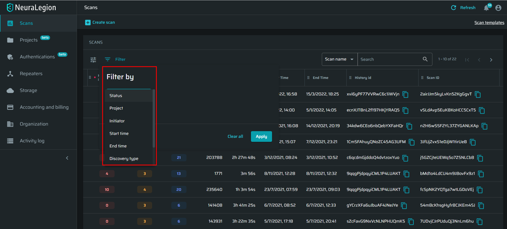Collapse the sidebar with the chevron
Image resolution: width=507 pixels, height=229 pixels.
click(x=67, y=158)
